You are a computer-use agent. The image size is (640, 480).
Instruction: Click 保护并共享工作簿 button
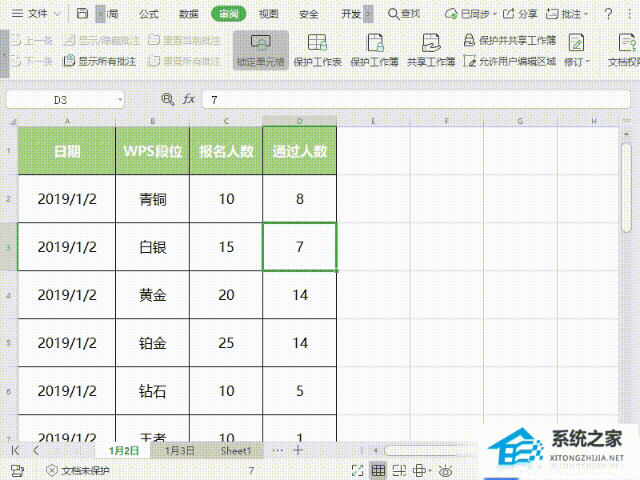click(510, 40)
